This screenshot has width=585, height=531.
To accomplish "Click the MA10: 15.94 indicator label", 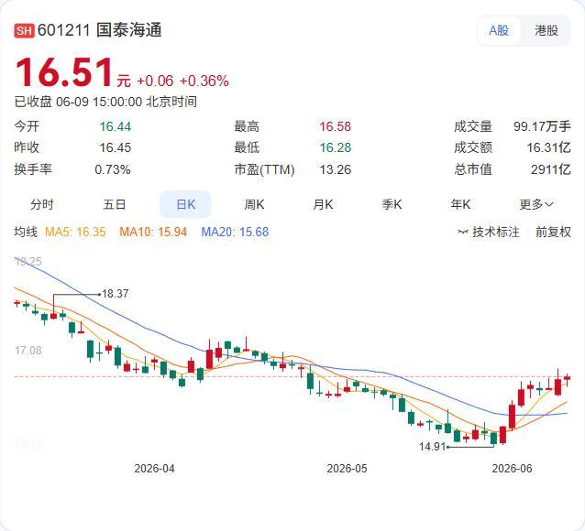I will pyautogui.click(x=153, y=232).
